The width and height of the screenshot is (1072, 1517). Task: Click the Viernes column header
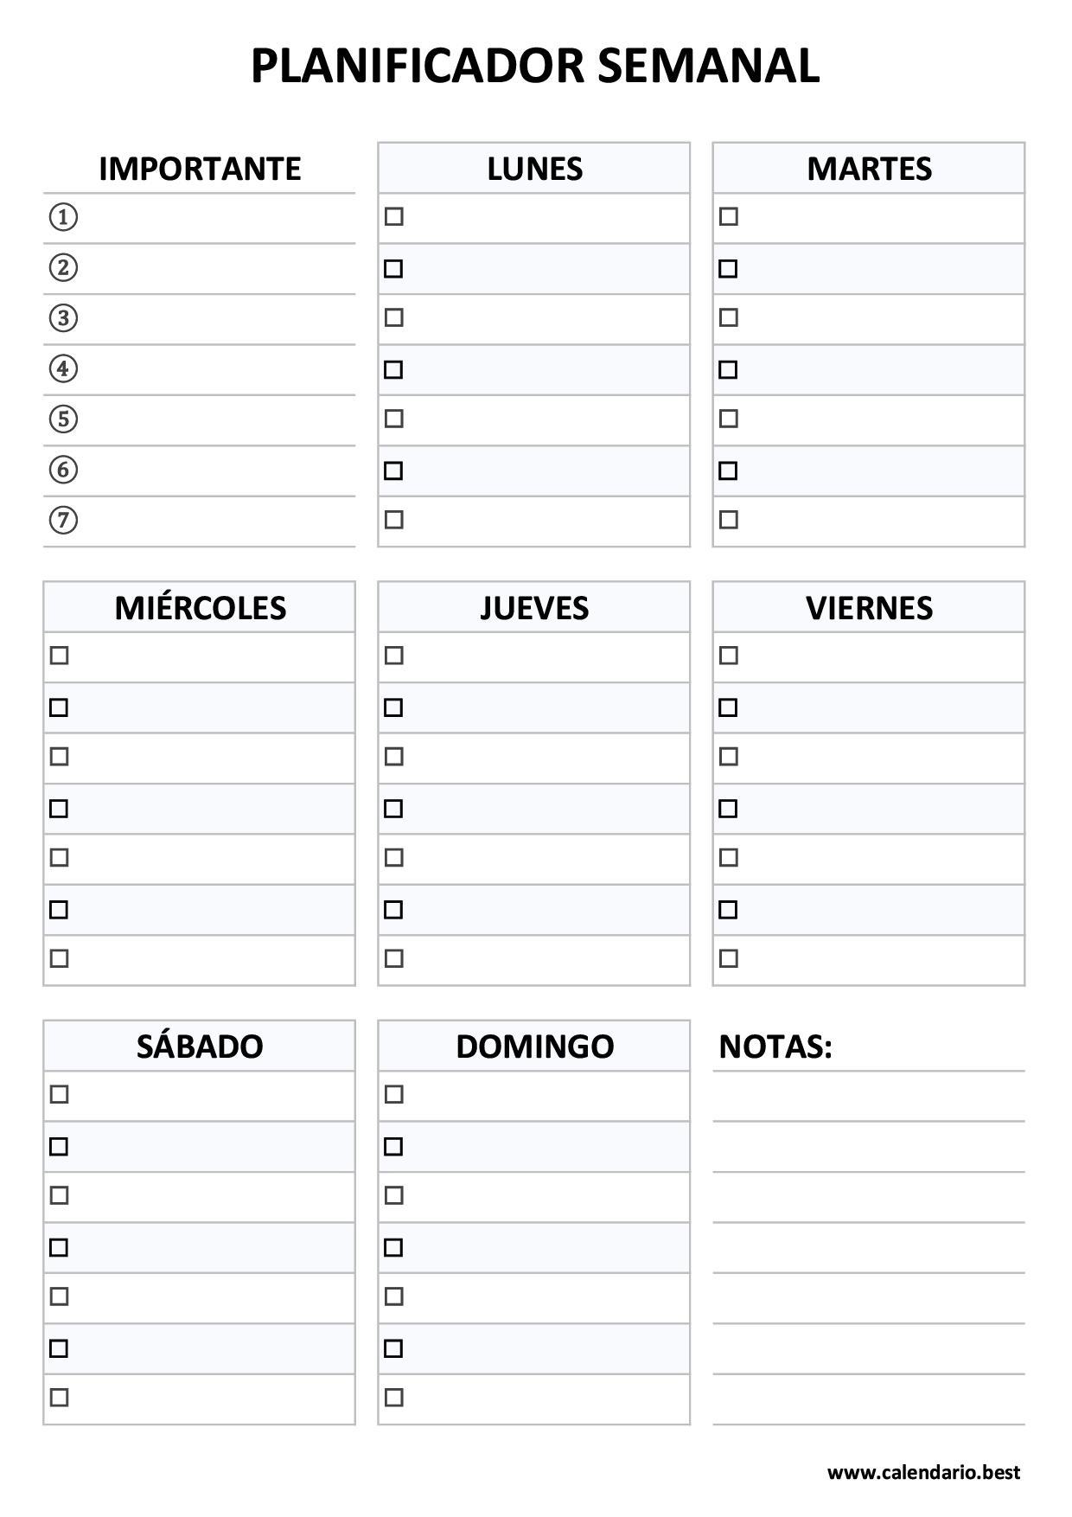[869, 607]
